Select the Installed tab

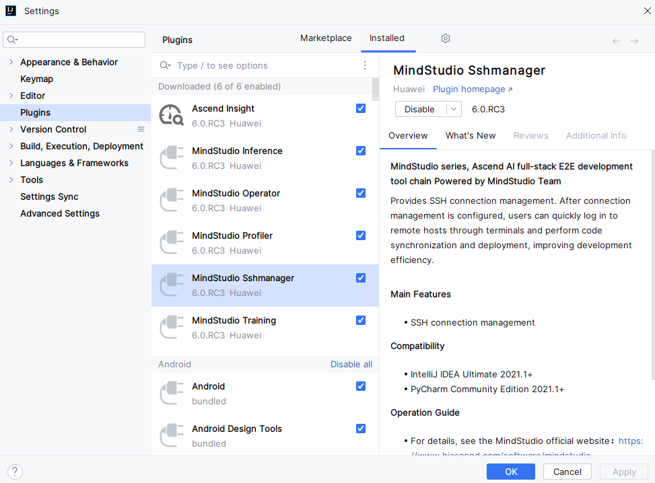pos(387,38)
